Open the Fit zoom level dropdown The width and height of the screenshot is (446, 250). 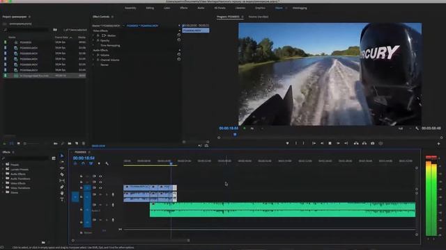click(257, 128)
